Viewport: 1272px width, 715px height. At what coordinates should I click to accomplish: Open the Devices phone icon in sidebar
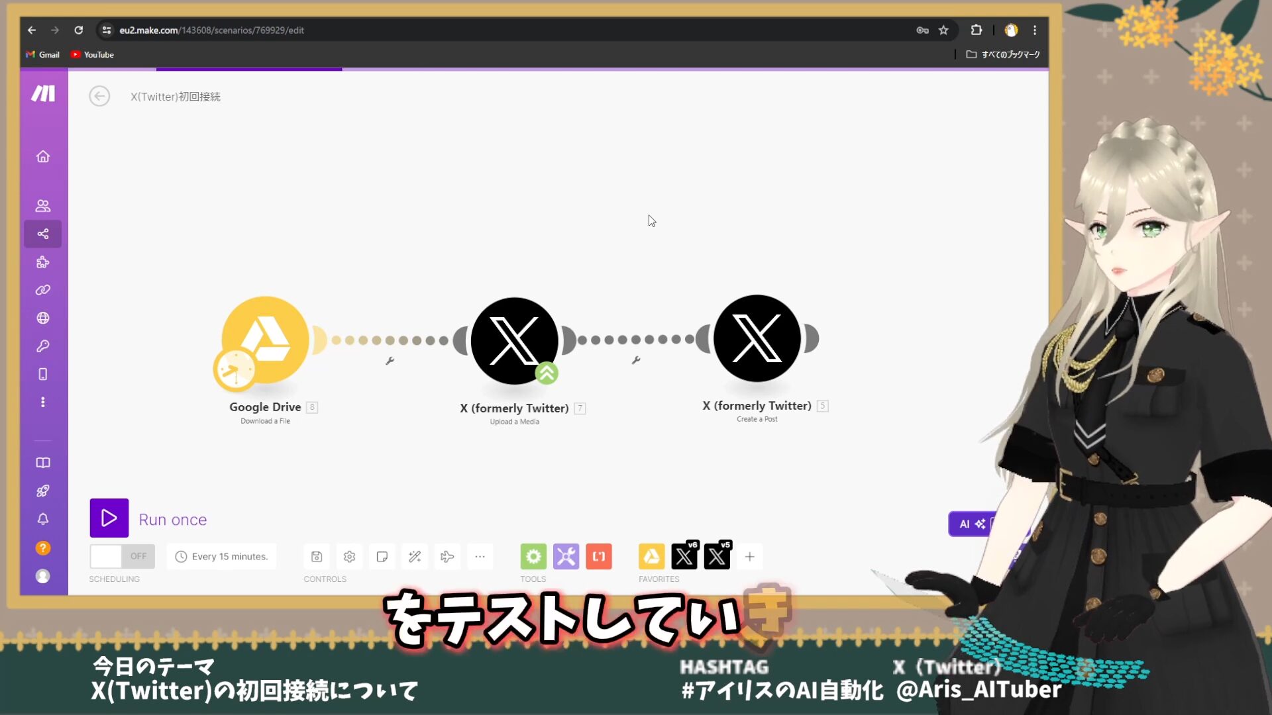(43, 374)
